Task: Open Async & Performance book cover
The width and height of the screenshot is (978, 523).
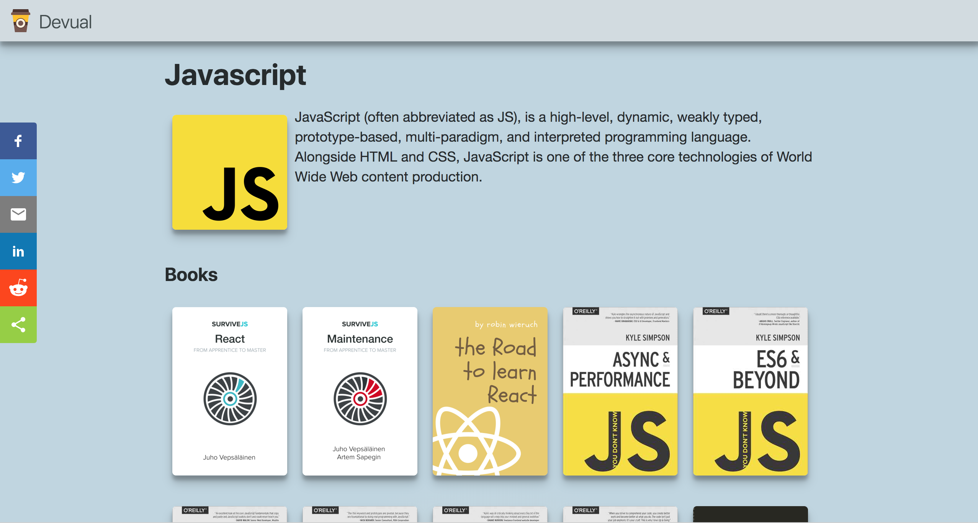Action: 620,391
